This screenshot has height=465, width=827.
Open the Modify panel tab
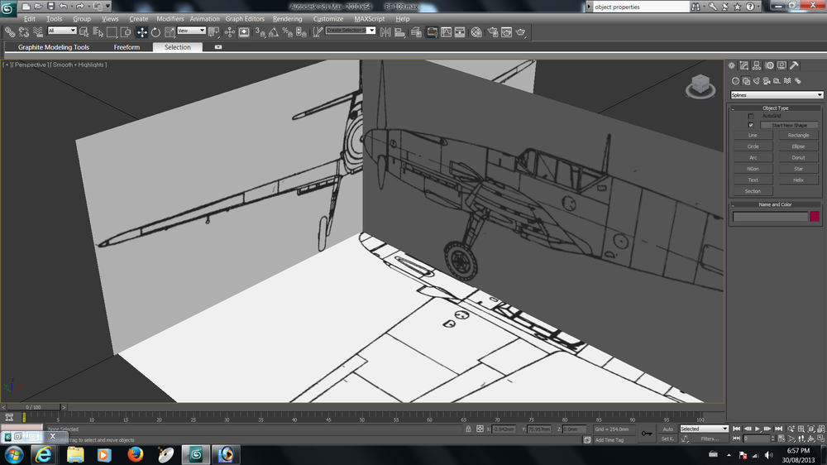744,65
